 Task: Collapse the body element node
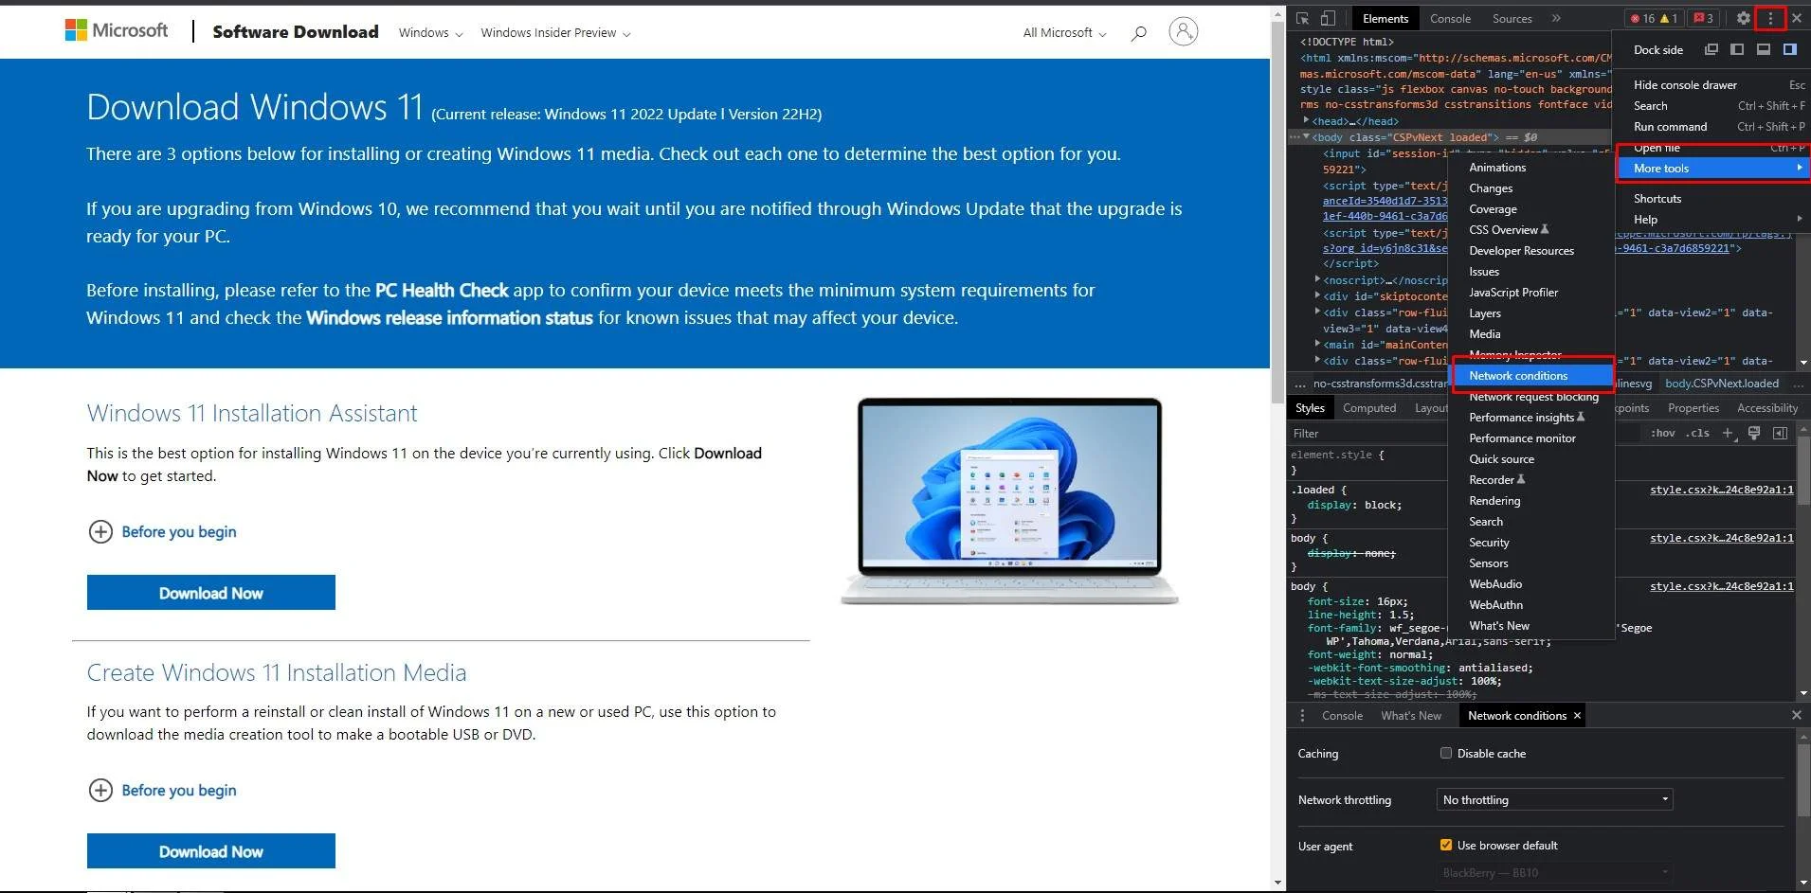tap(1307, 136)
